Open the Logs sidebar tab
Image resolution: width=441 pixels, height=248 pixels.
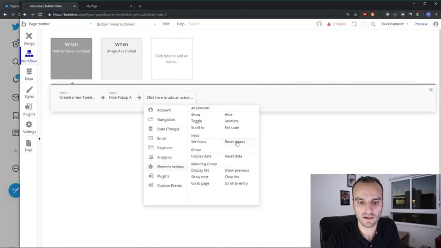(x=29, y=145)
